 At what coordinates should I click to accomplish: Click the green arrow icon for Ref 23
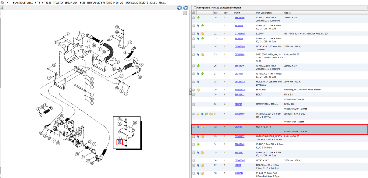click(x=202, y=39)
